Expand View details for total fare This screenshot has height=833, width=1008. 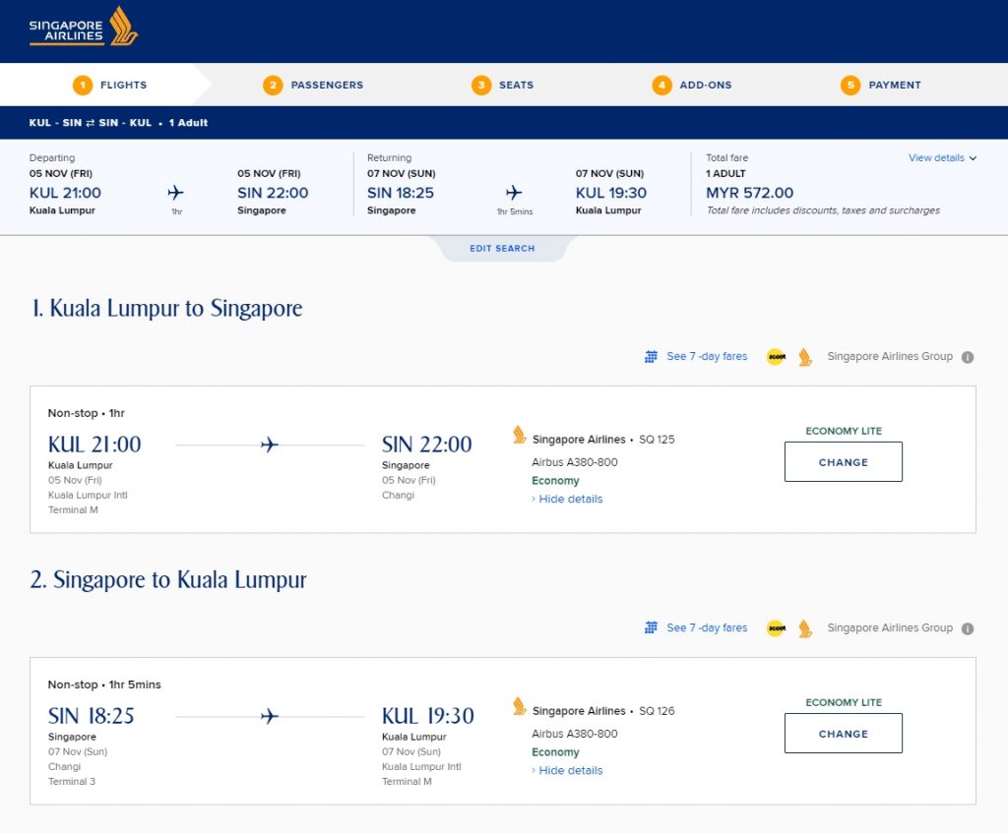pyautogui.click(x=942, y=158)
